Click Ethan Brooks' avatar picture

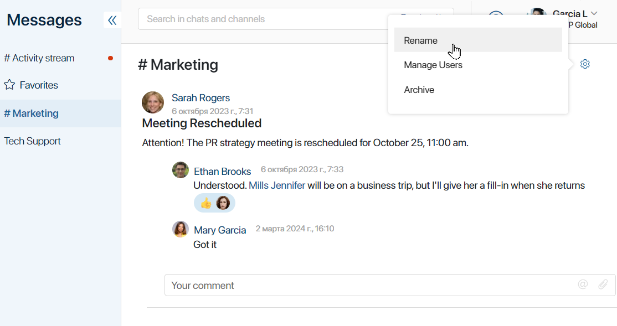pos(181,170)
